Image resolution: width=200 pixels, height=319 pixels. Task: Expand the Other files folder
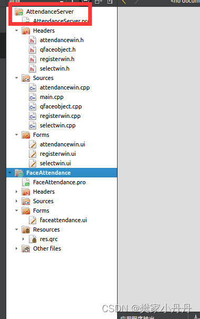(x=17, y=248)
